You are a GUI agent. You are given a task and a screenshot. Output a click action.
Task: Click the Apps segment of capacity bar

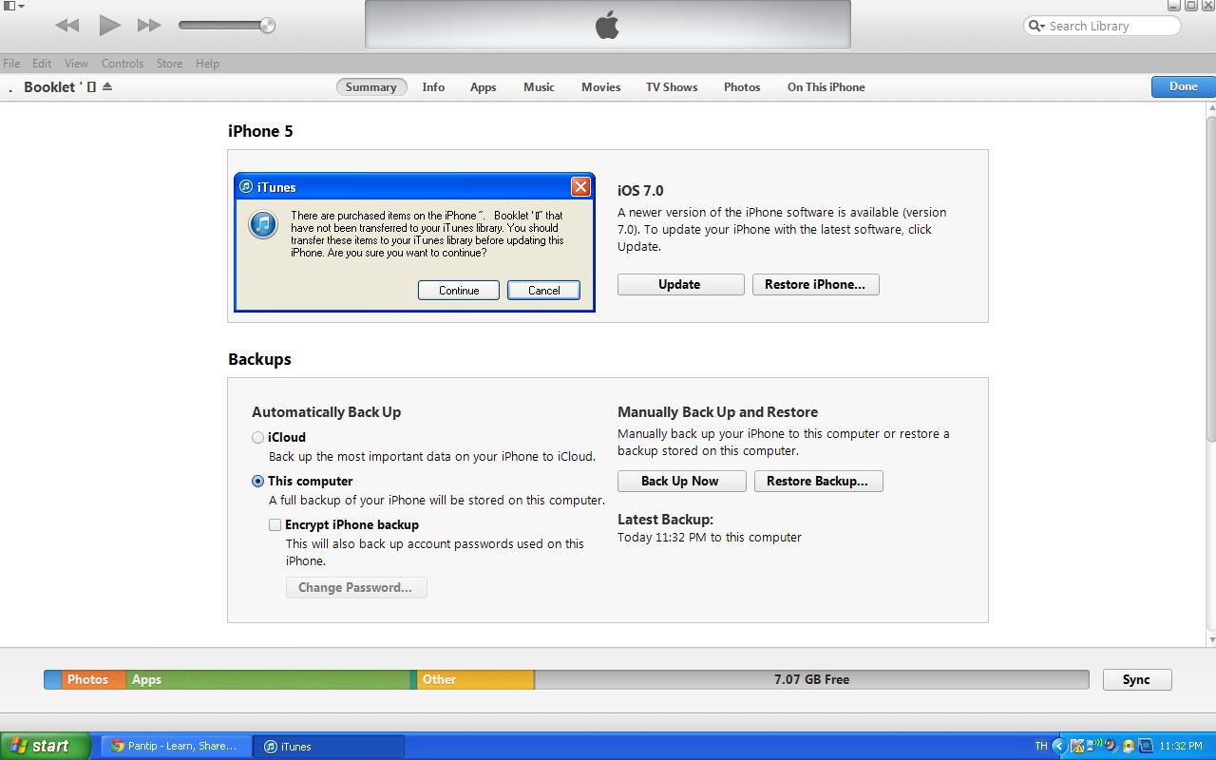[268, 679]
